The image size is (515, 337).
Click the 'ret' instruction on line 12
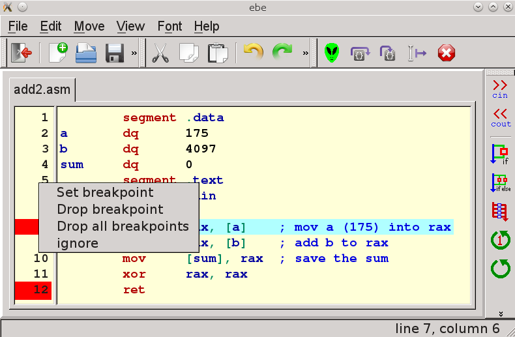134,289
